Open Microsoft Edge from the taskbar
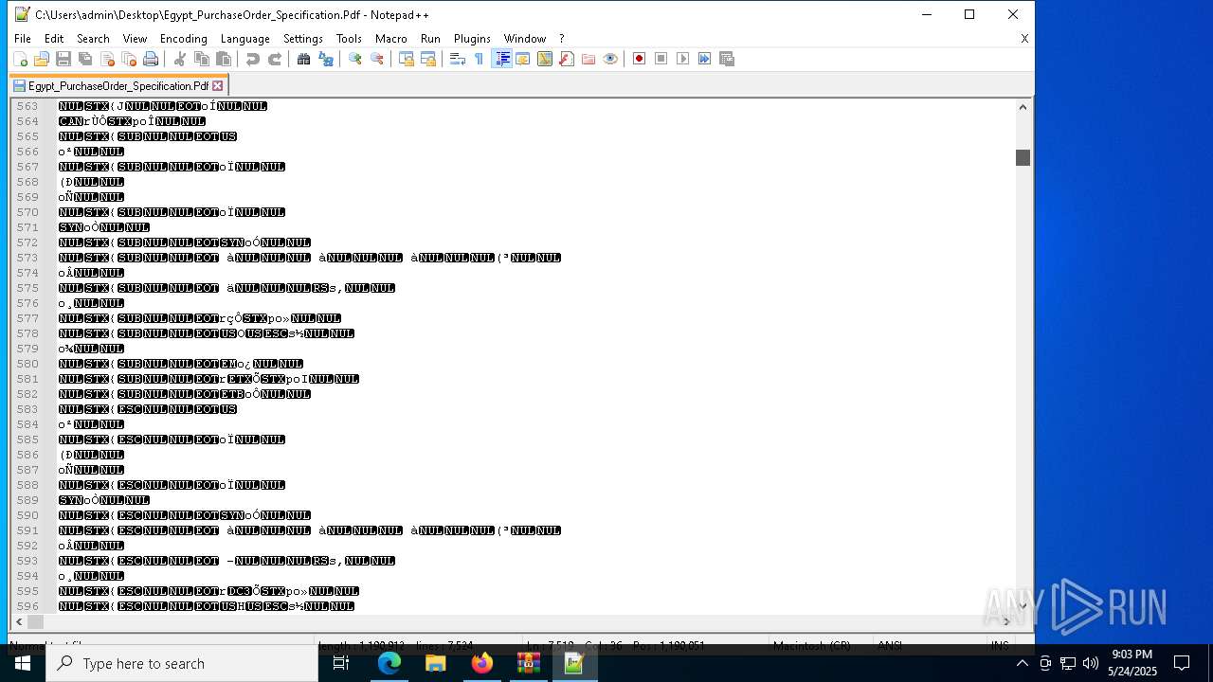Screen dimensions: 1213x682 coord(389,663)
